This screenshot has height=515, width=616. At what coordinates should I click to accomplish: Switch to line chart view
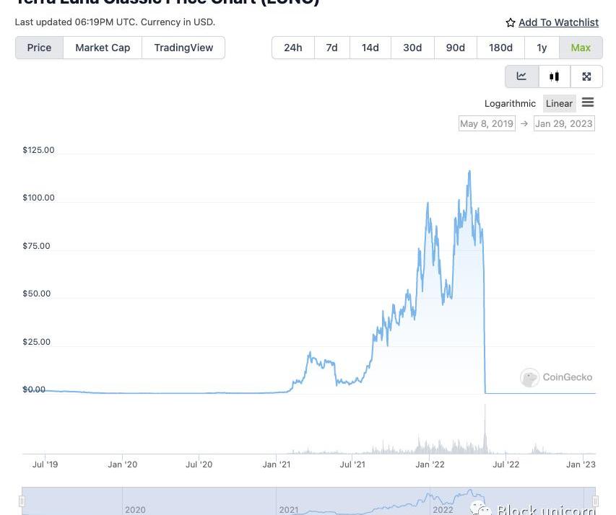(521, 76)
